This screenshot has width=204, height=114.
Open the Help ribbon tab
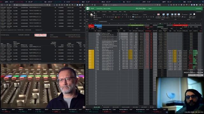coord(125,12)
